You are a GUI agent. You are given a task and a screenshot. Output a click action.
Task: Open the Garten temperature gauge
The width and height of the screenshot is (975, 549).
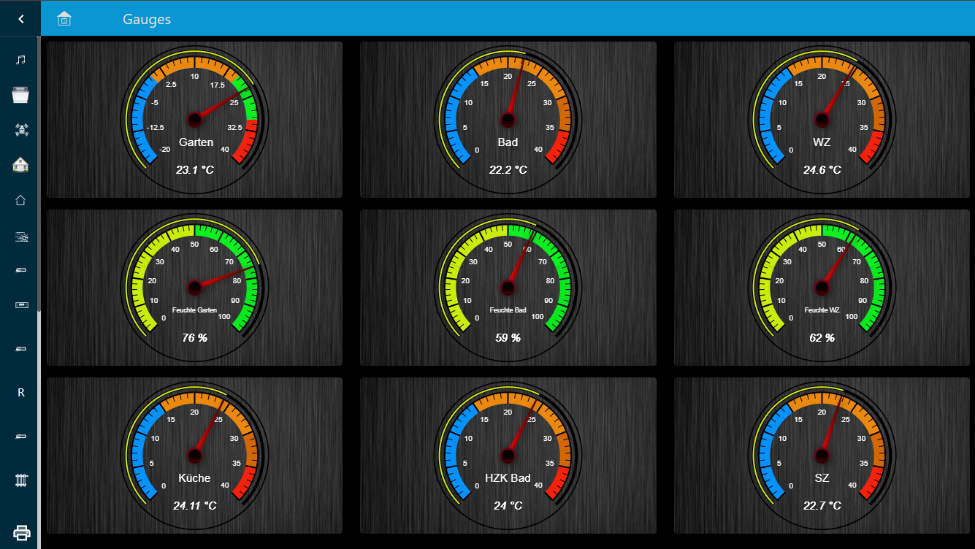click(194, 120)
